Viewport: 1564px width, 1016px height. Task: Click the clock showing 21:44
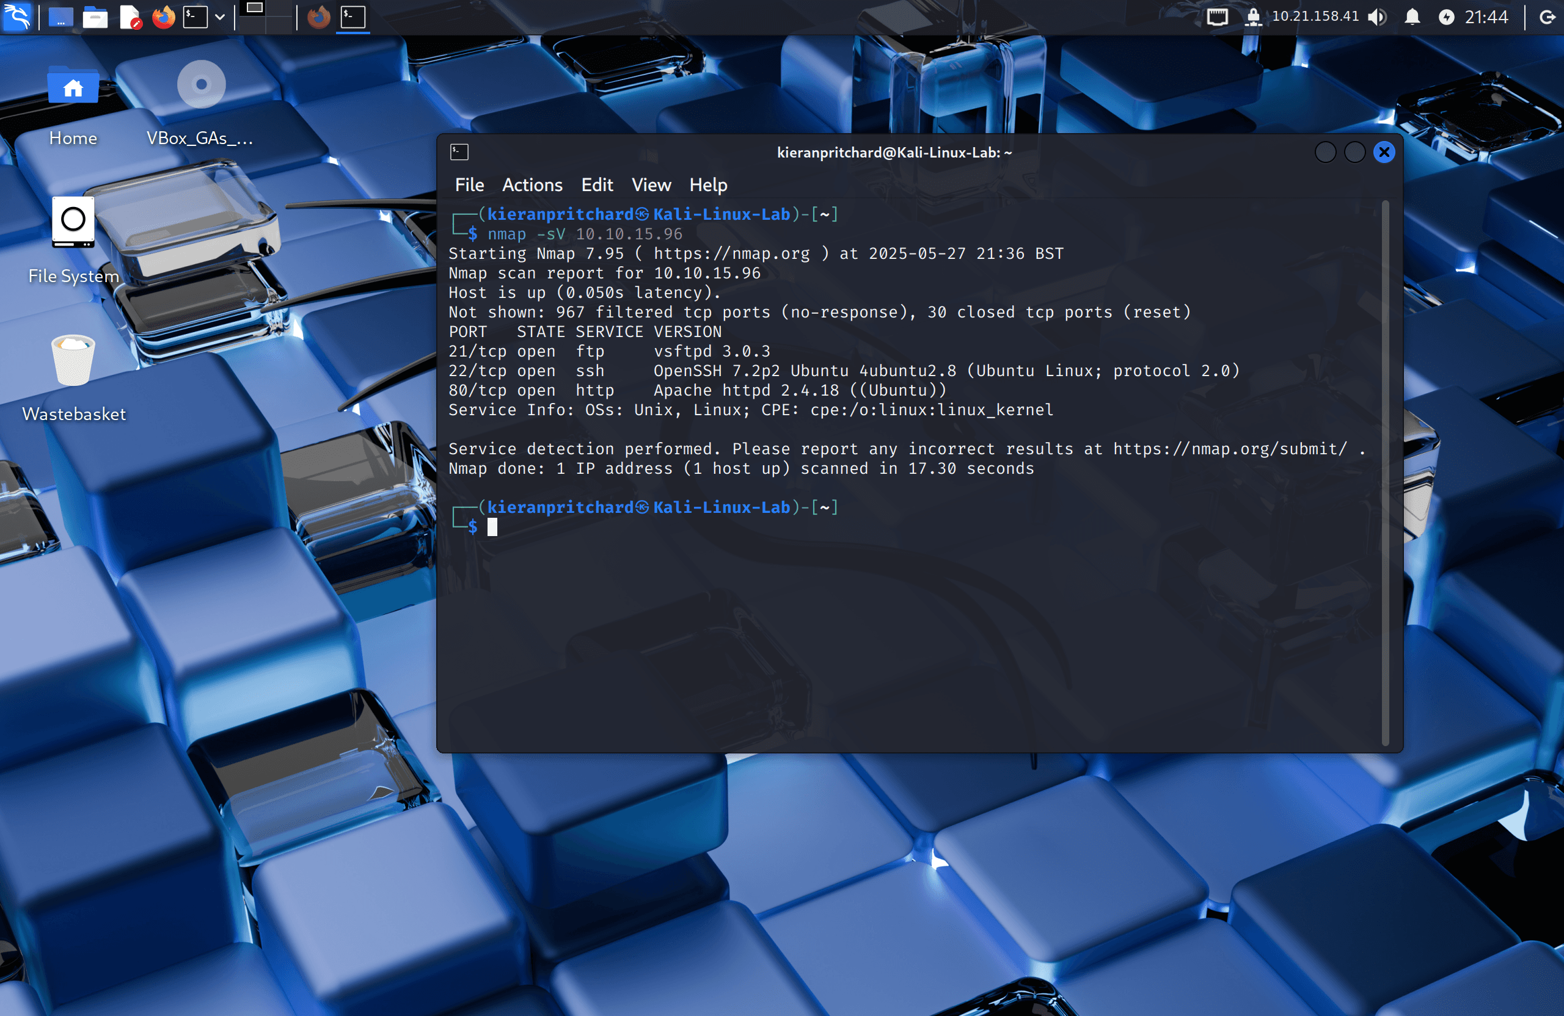click(1486, 17)
